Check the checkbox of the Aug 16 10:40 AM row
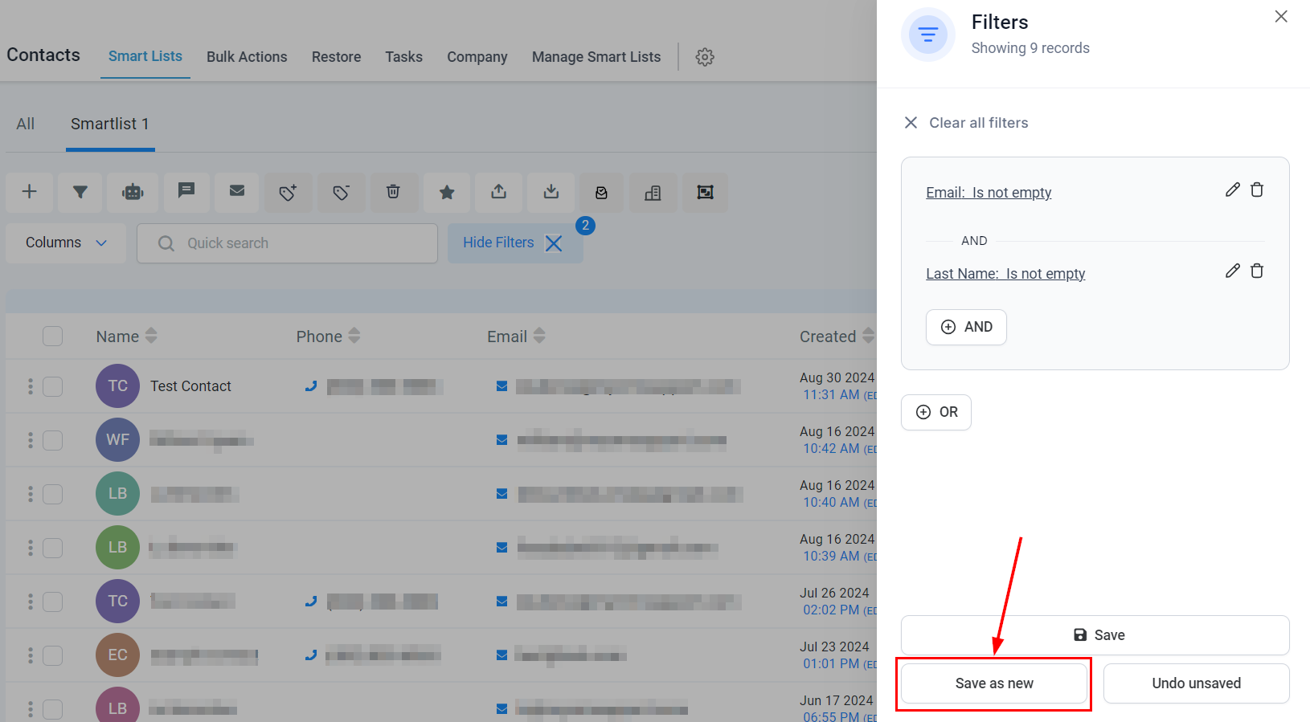The height and width of the screenshot is (722, 1310). (x=52, y=494)
